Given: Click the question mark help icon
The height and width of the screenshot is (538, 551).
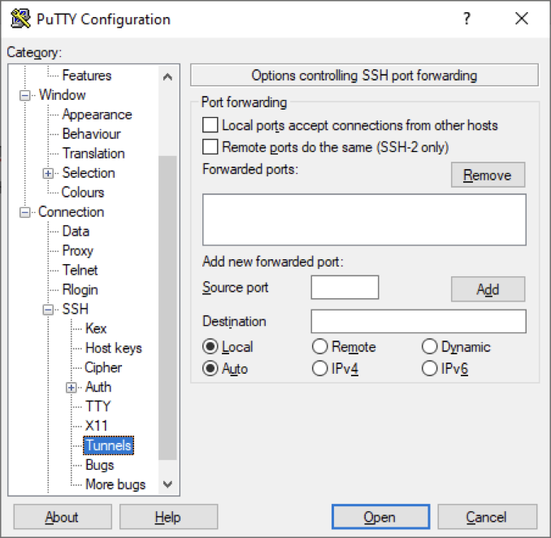Looking at the screenshot, I should (x=466, y=18).
